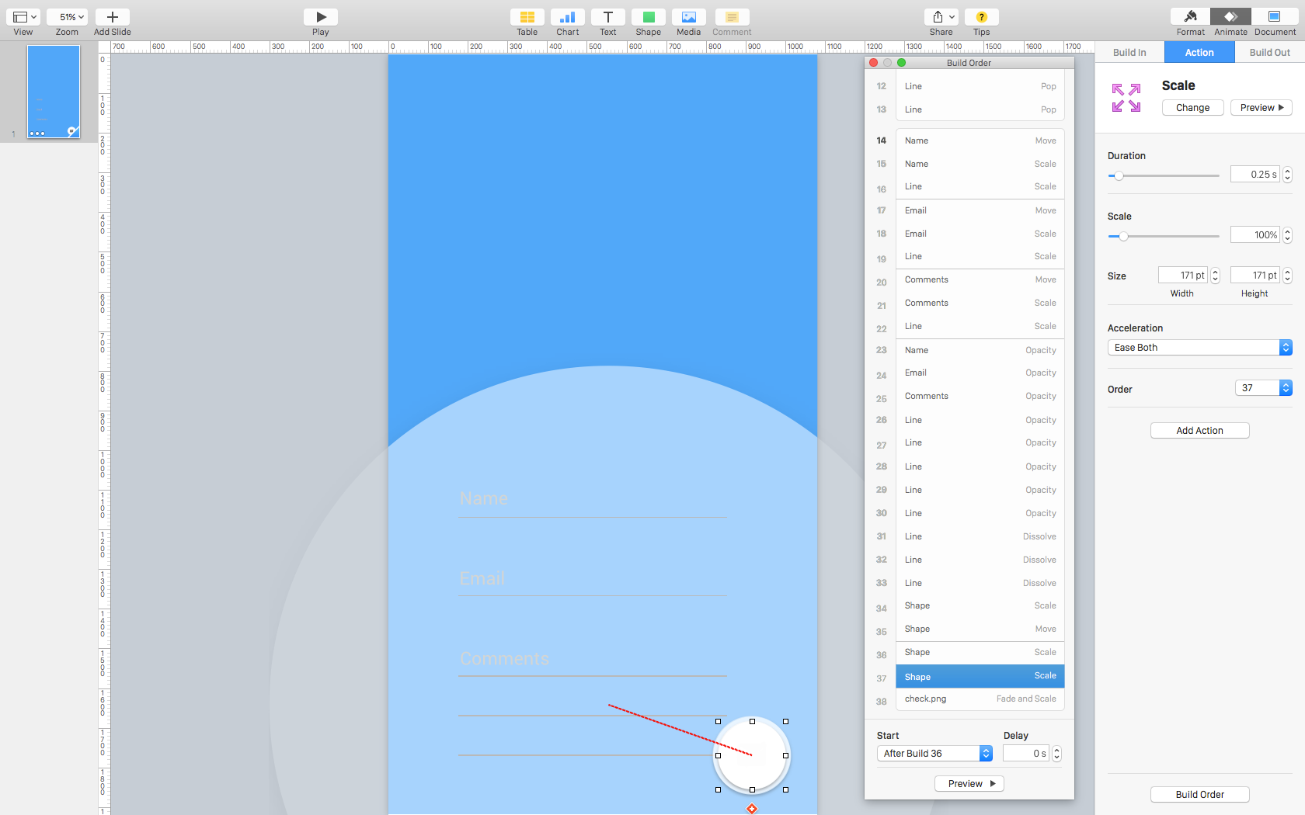1305x815 pixels.
Task: Select slide 1 thumbnail in navigator
Action: 54,92
